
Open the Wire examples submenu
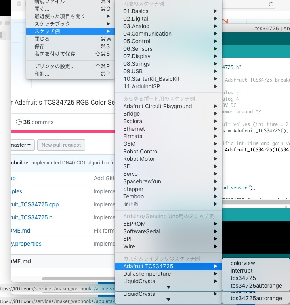coord(168,246)
